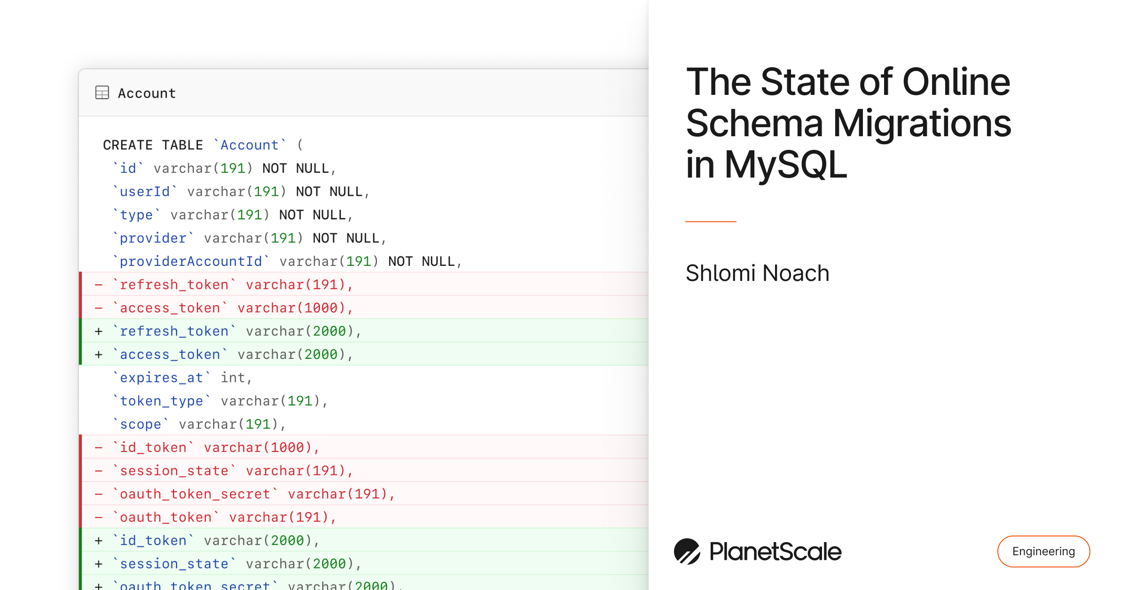Select the added session_state varchar(2000) line

[364, 563]
